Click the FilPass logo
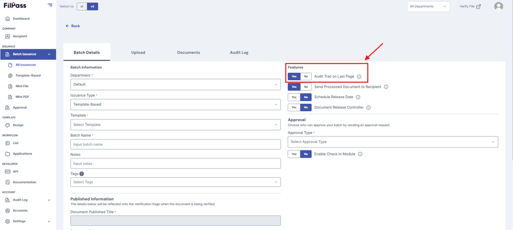The image size is (513, 230). [15, 5]
